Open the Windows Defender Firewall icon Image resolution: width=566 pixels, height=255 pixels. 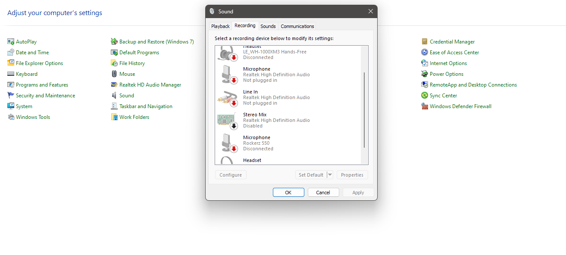(425, 106)
